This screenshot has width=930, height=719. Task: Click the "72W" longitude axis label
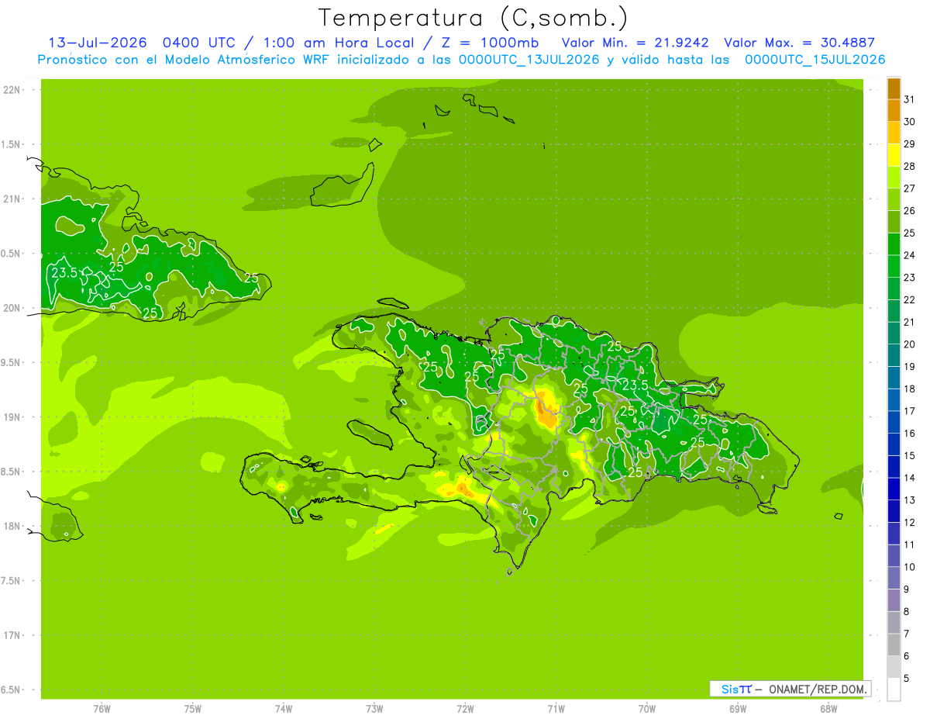point(466,708)
